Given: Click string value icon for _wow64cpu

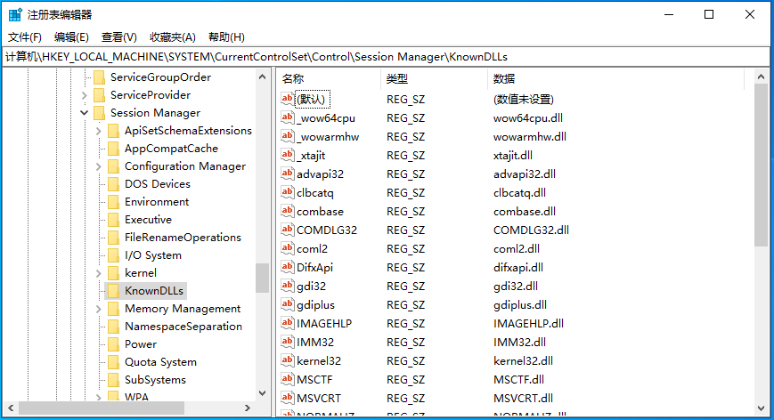Looking at the screenshot, I should click(x=288, y=117).
